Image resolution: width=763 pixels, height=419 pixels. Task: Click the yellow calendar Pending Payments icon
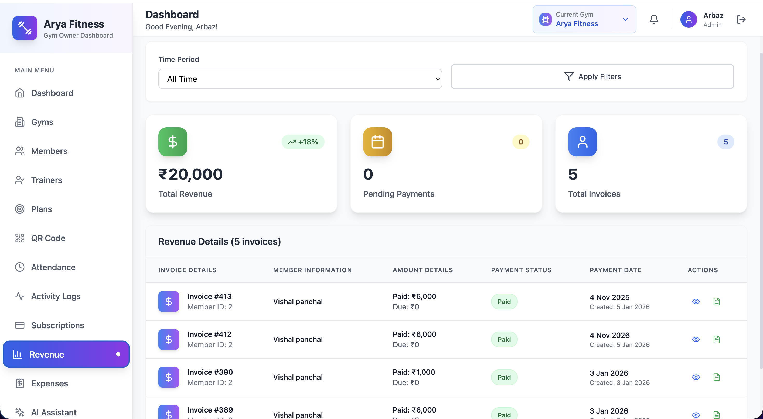pos(377,142)
